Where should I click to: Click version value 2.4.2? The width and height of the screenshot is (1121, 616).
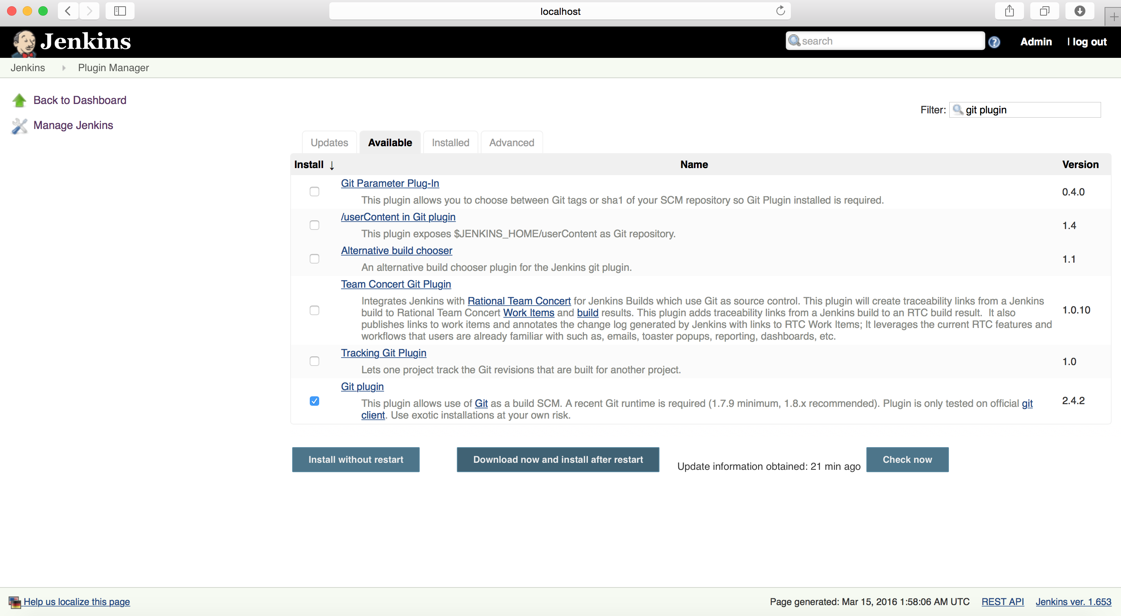1073,400
